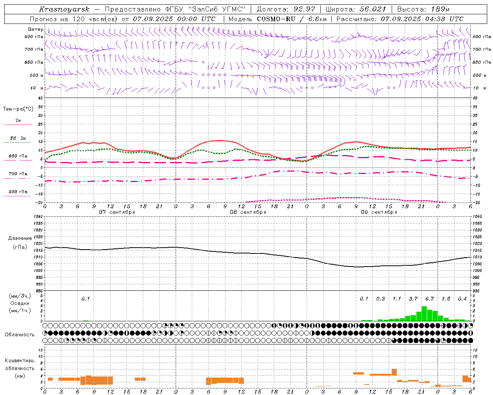
Task: Click the "08 сентября" date label
Action: coord(248,212)
